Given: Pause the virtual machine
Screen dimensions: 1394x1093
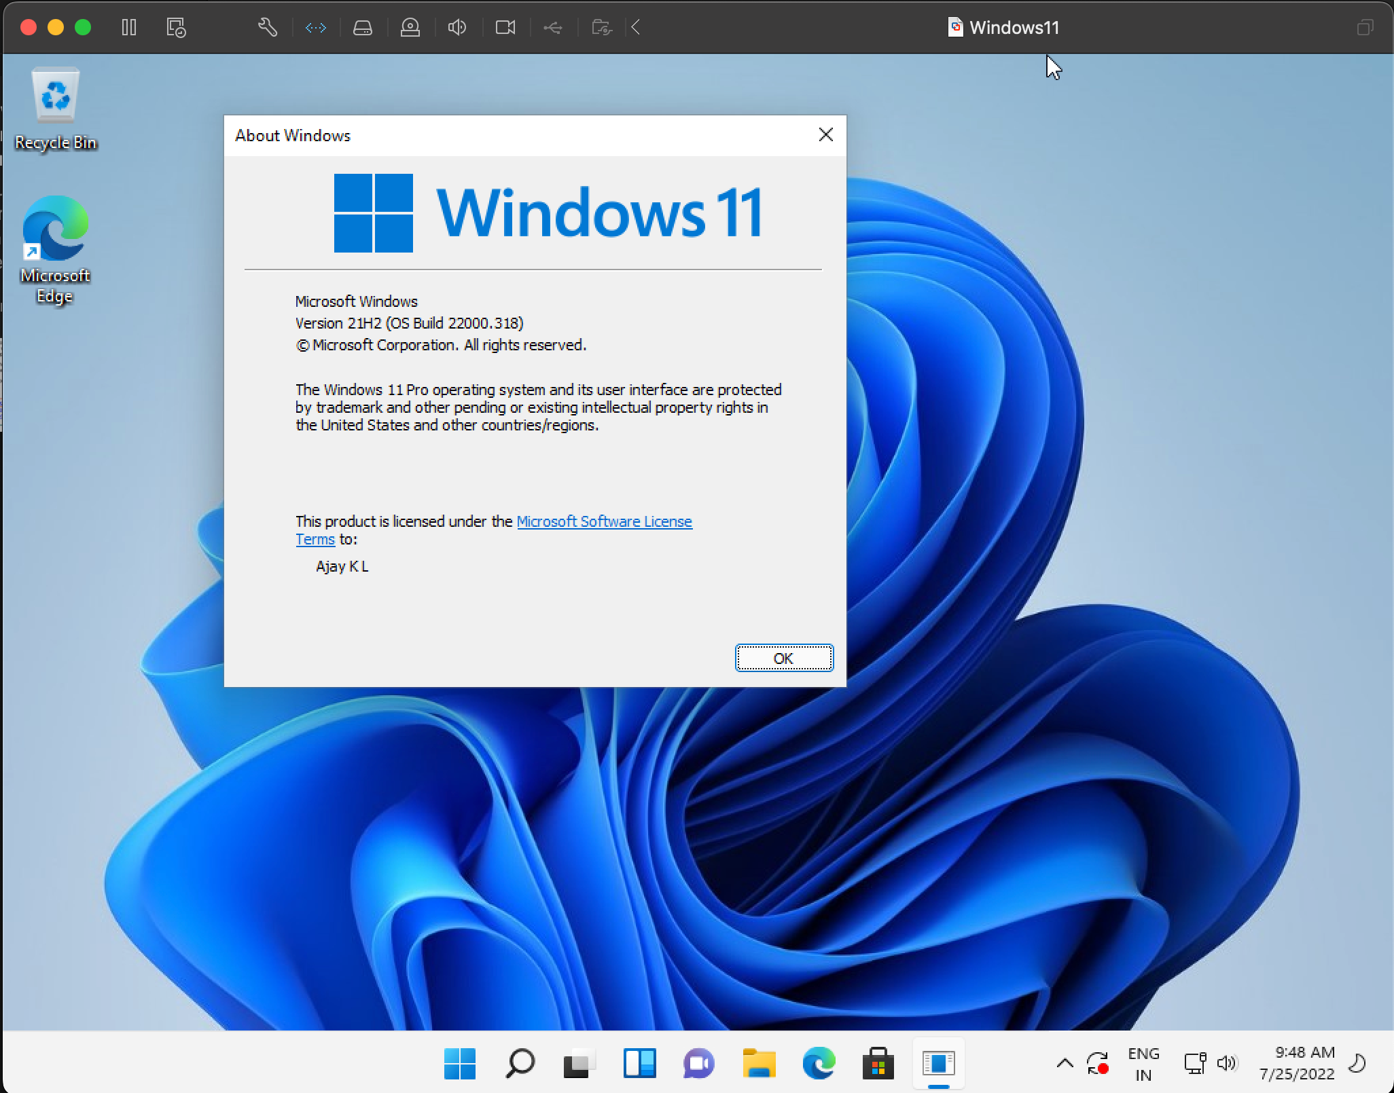Looking at the screenshot, I should (129, 27).
